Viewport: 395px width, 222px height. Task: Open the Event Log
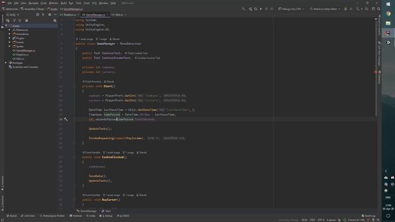(x=368, y=216)
